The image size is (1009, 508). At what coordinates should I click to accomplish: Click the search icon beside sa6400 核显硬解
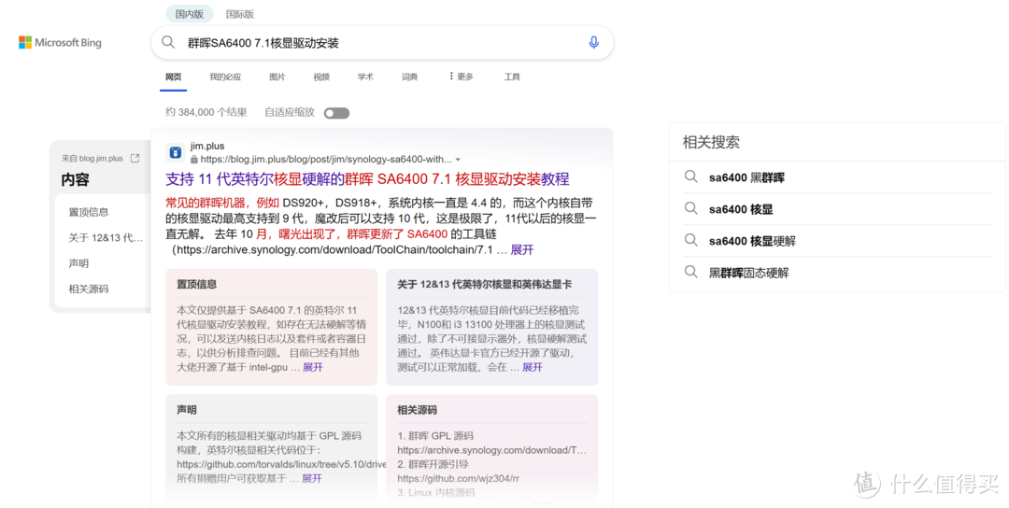[690, 241]
